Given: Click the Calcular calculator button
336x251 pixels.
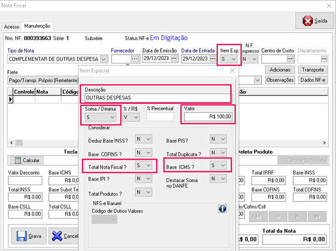Looking at the screenshot, I should pyautogui.click(x=27, y=160).
